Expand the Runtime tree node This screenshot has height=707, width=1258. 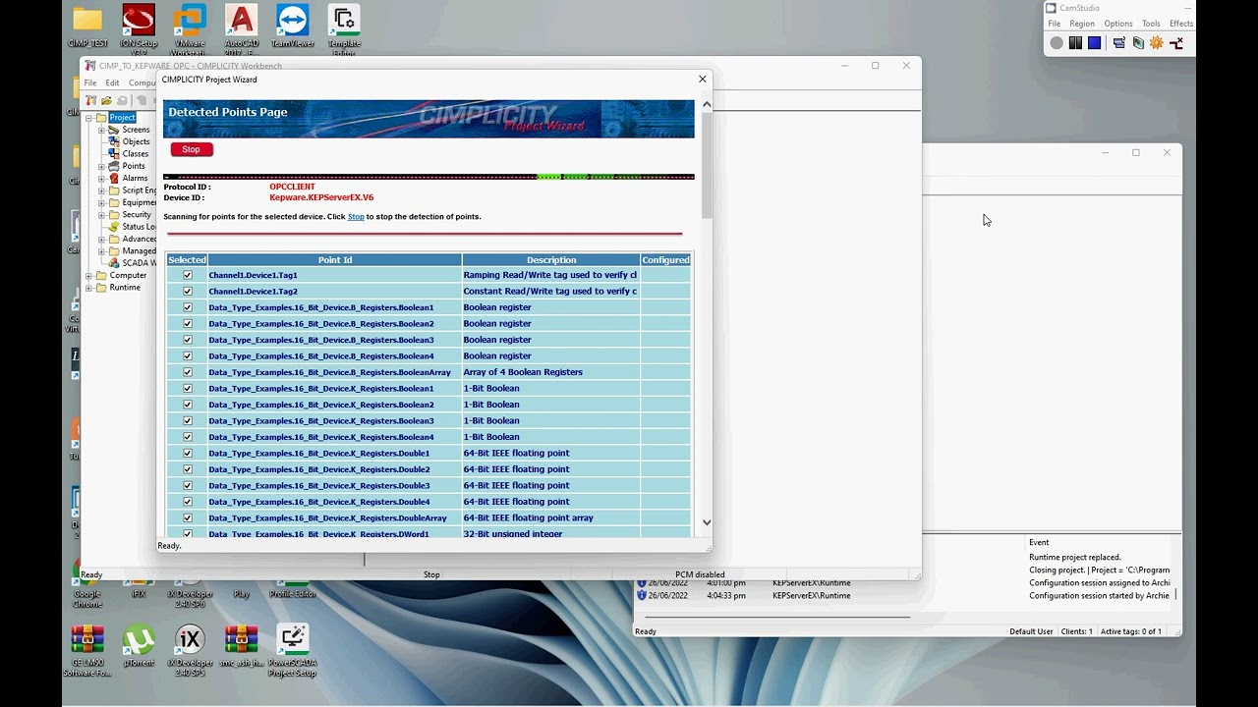(x=88, y=288)
